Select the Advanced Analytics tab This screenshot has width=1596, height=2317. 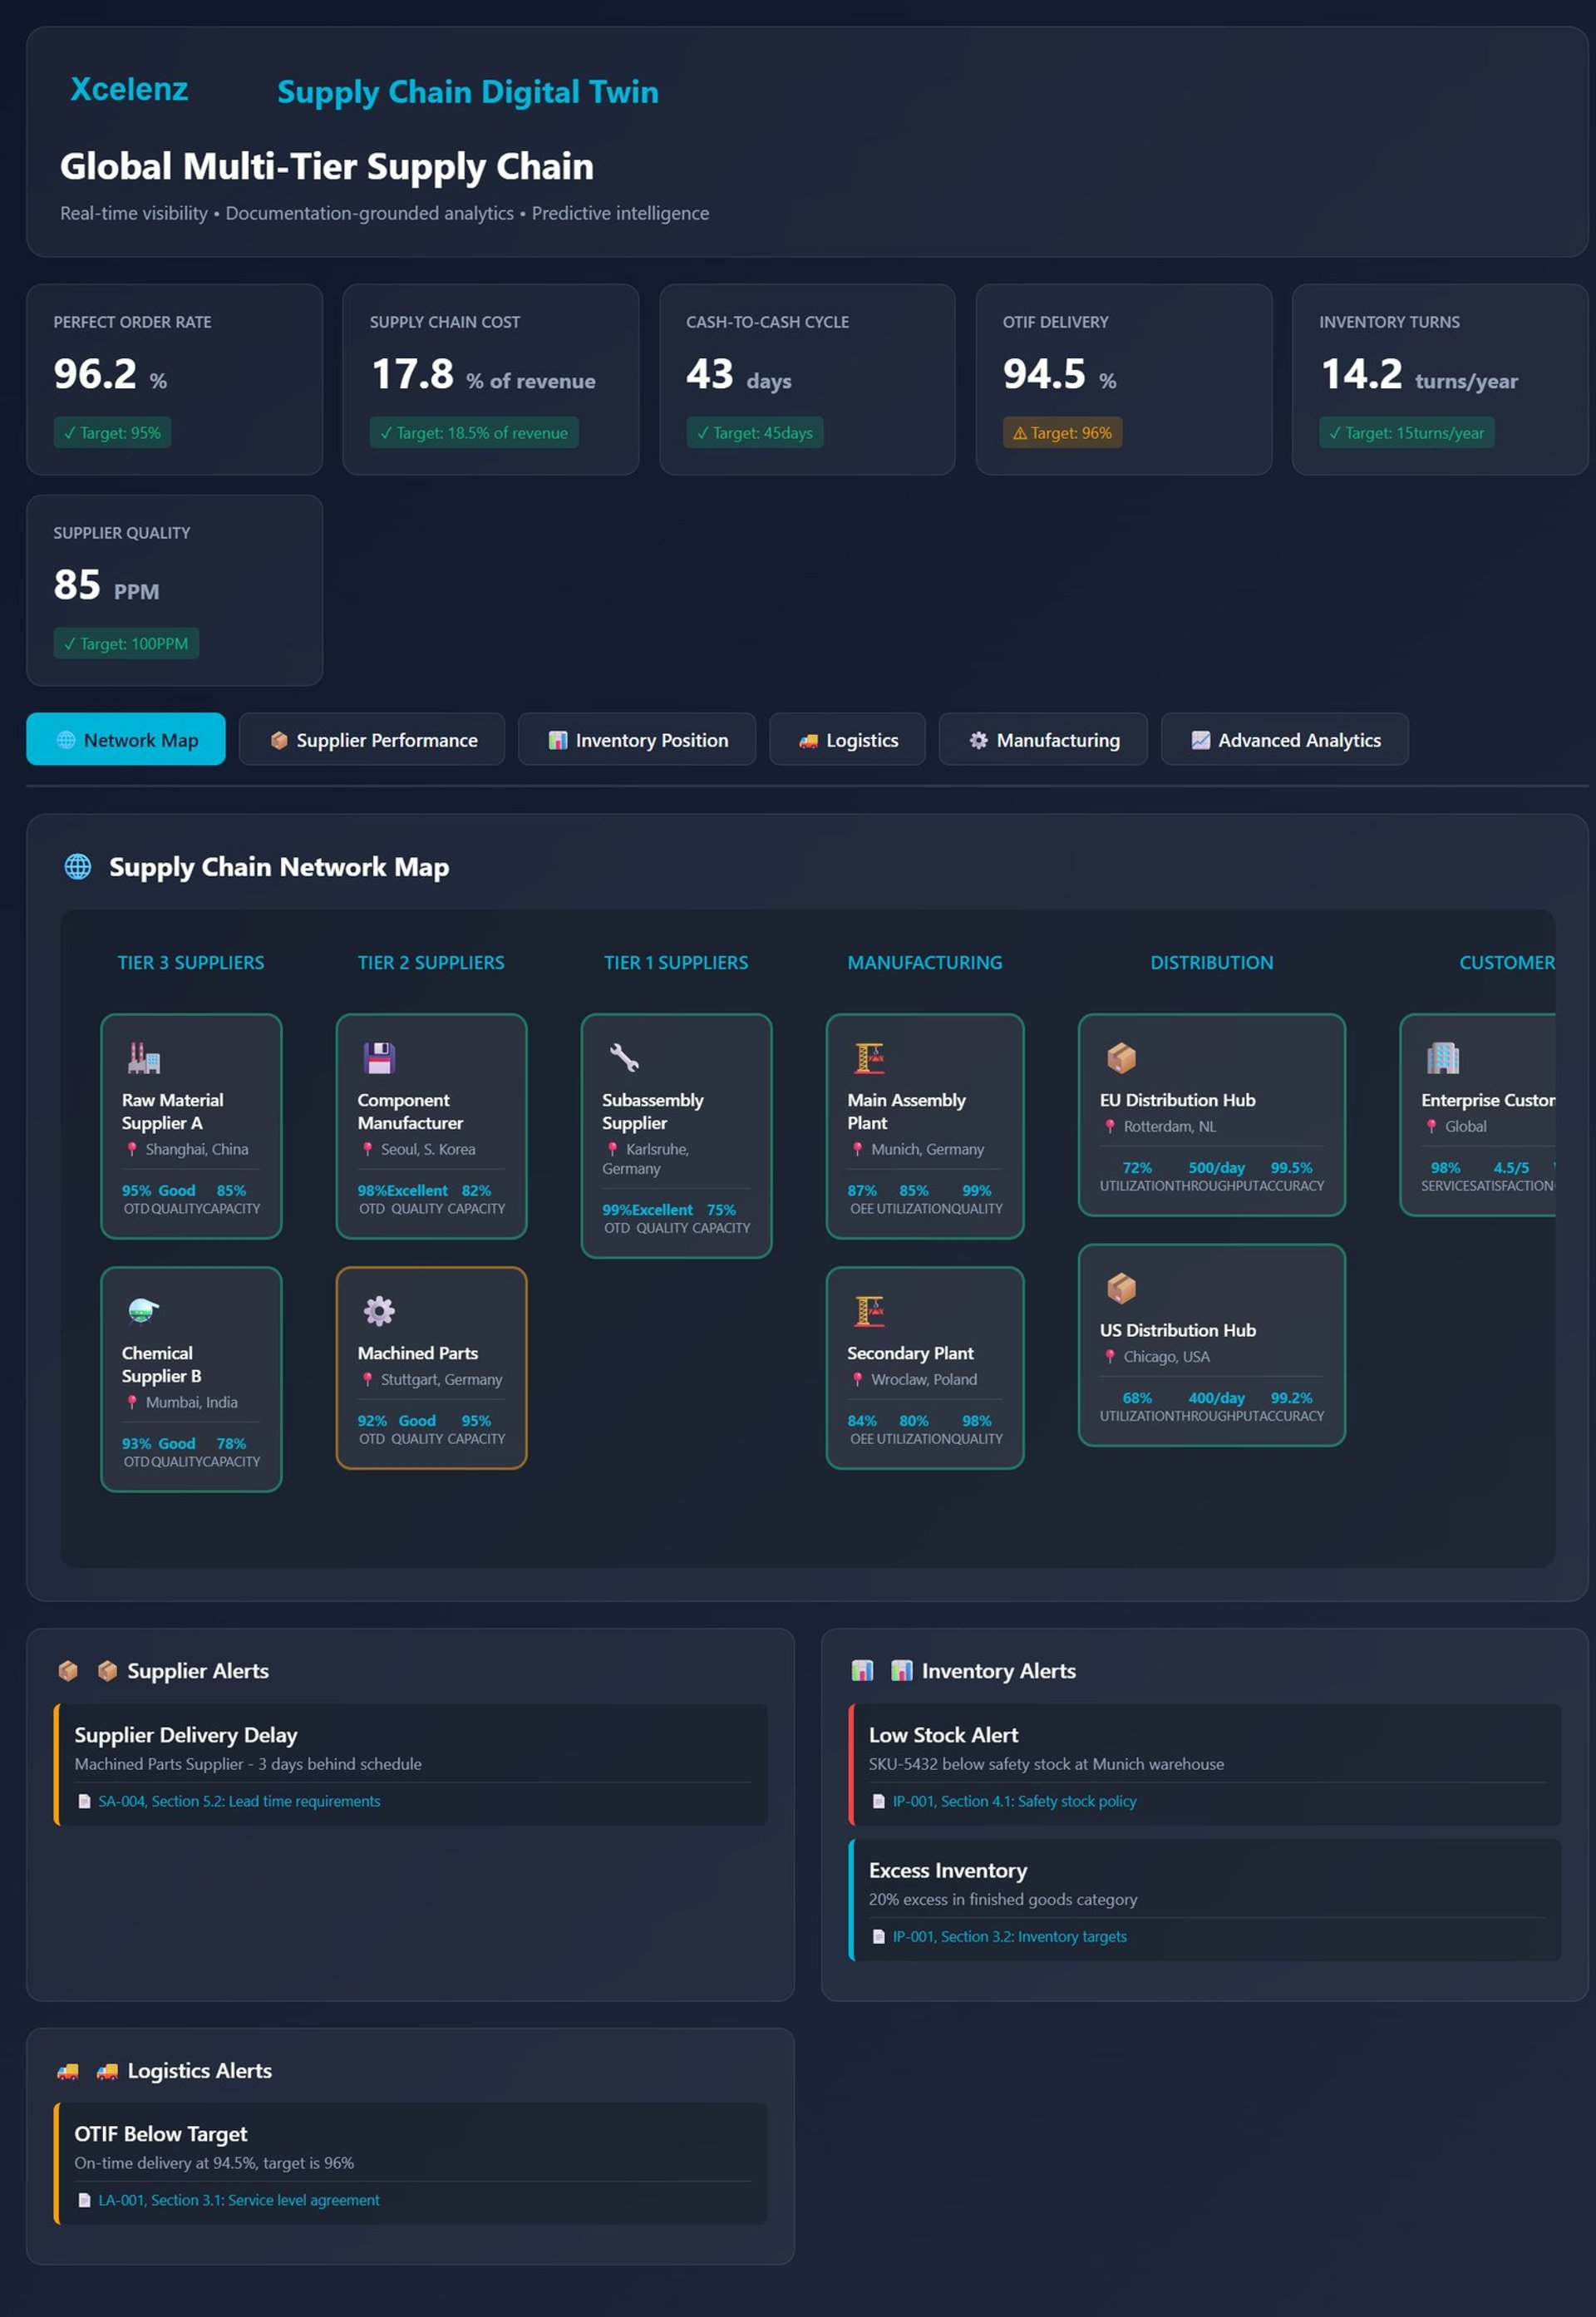[1284, 740]
